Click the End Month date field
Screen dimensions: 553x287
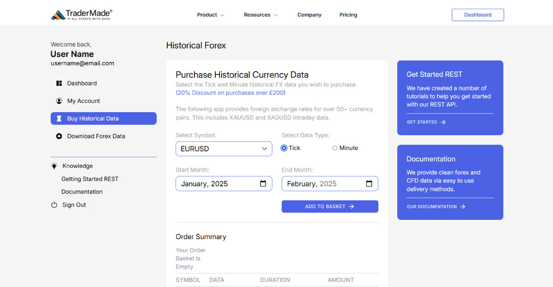coord(330,184)
